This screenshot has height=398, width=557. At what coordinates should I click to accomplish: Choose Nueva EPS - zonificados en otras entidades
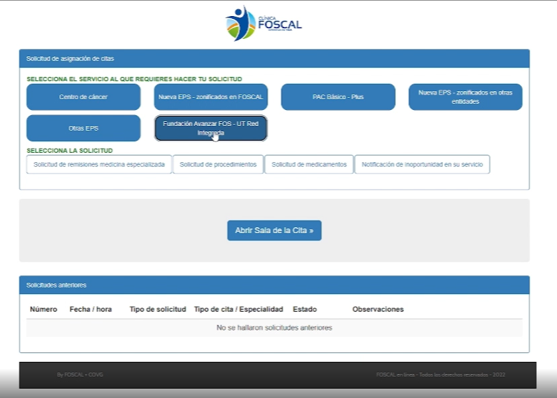(x=465, y=97)
